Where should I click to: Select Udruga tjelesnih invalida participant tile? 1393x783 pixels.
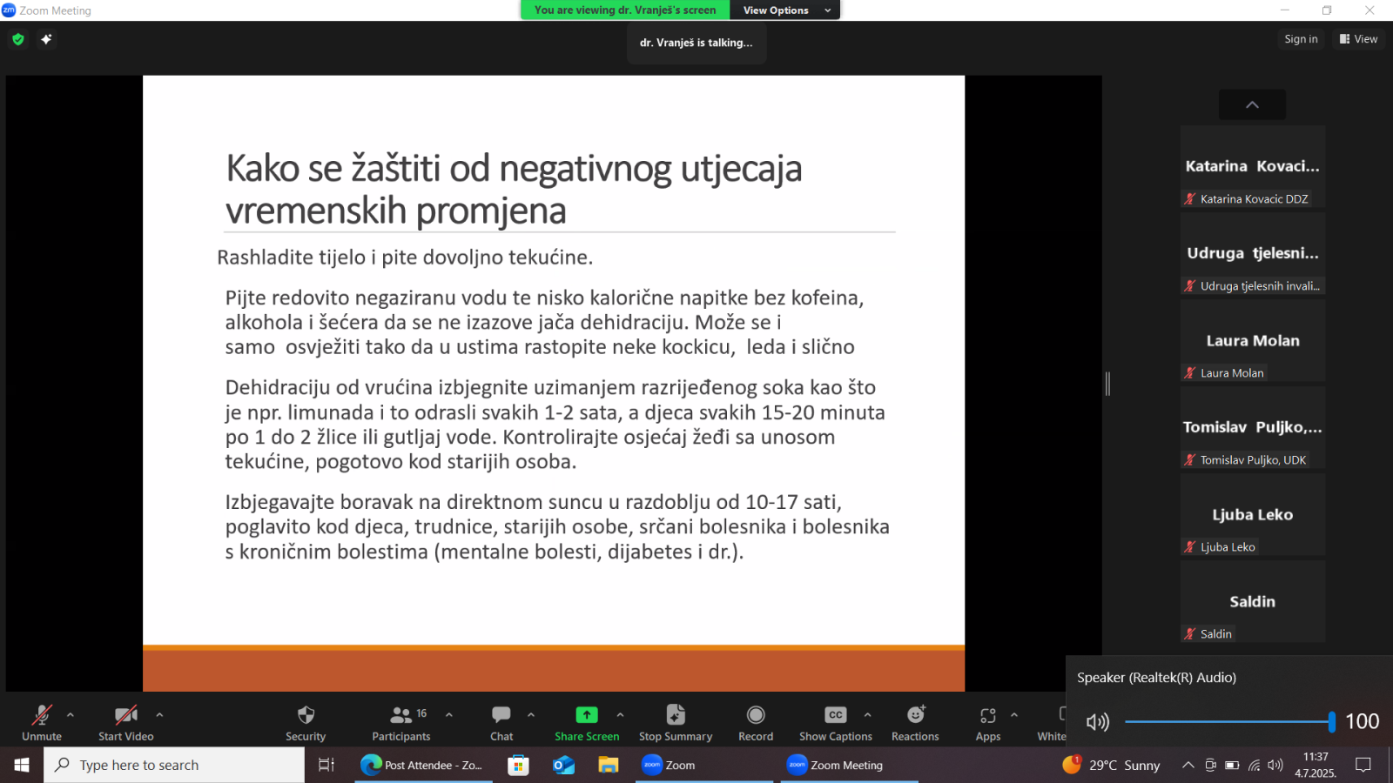click(1253, 253)
